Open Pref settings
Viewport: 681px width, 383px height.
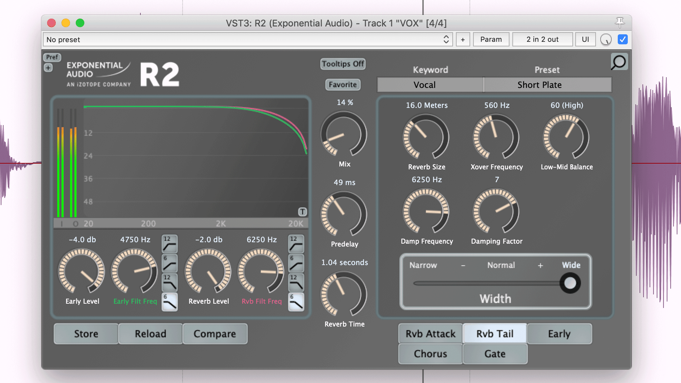pyautogui.click(x=52, y=57)
